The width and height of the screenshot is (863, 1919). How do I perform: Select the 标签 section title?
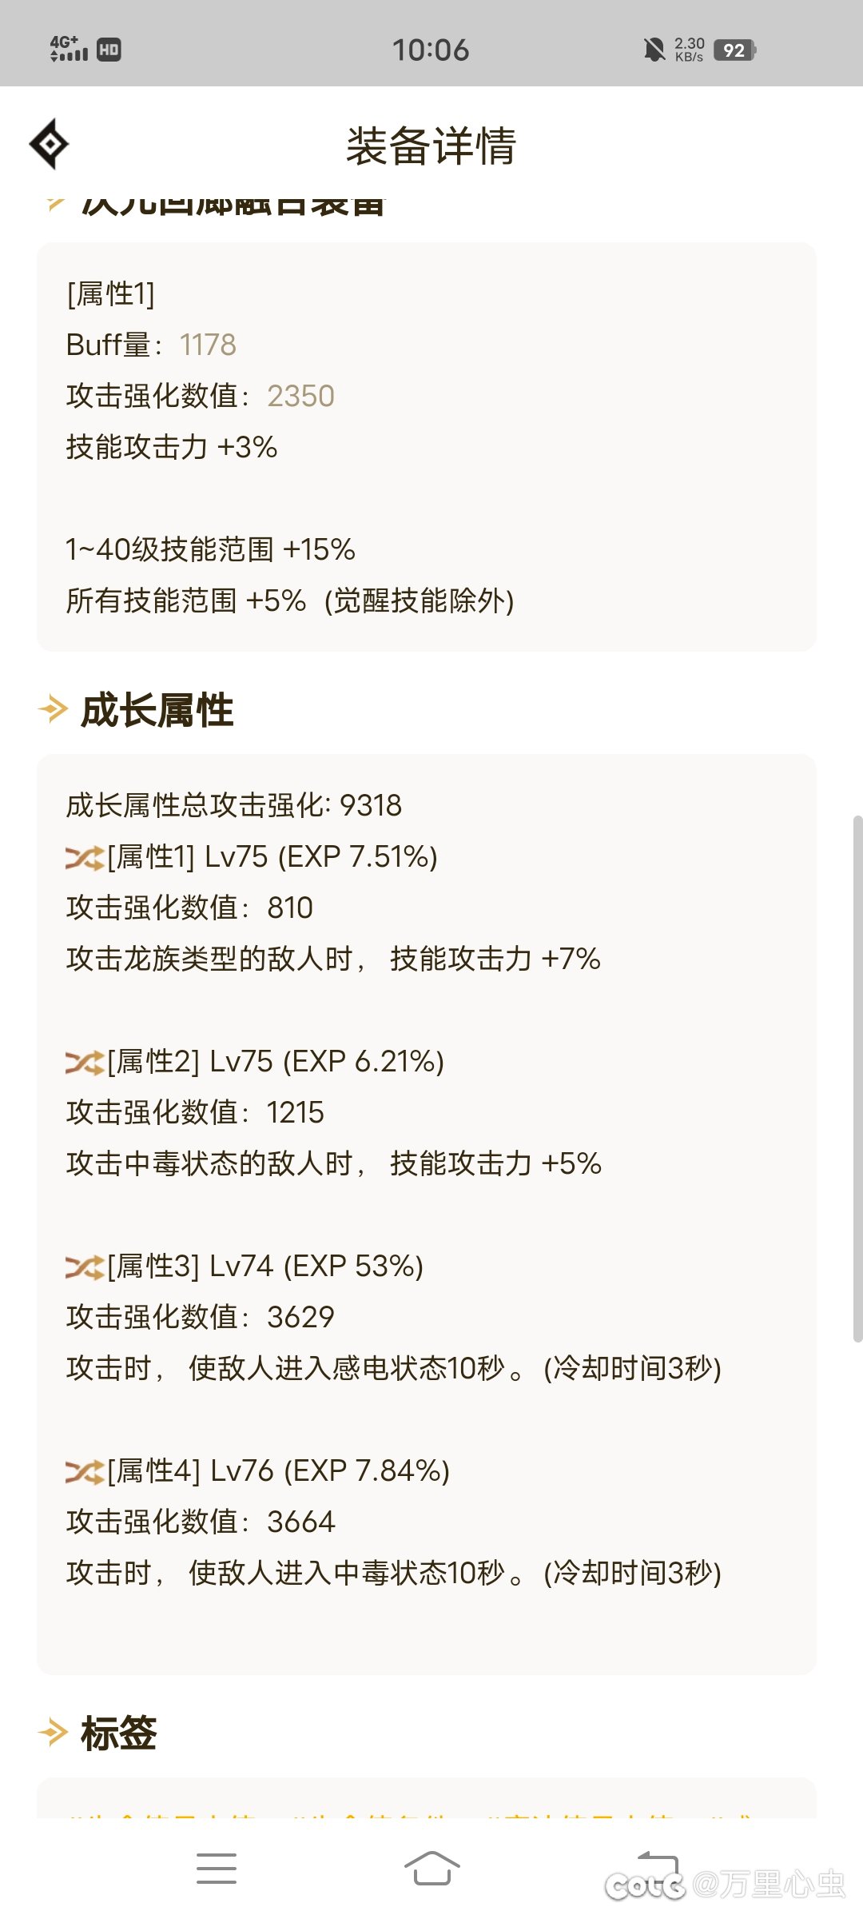tap(119, 1733)
